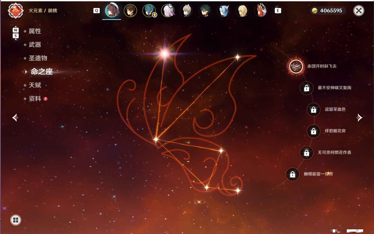Click the 赤团开时斜飞去 constellation label

[322, 66]
